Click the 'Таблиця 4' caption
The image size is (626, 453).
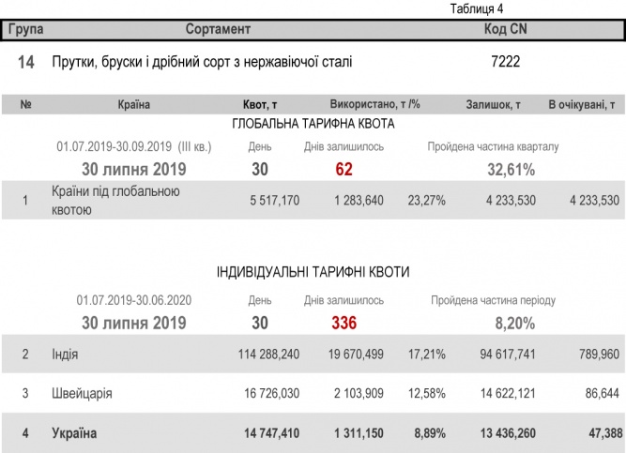coord(477,8)
